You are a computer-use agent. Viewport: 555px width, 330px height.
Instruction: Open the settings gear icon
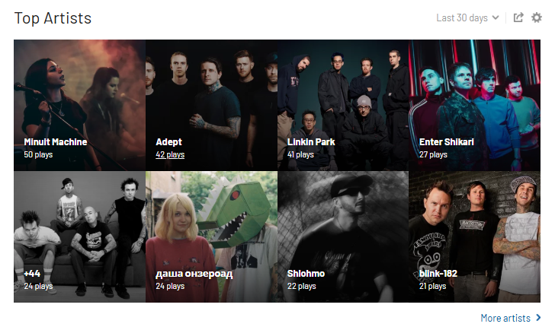537,17
